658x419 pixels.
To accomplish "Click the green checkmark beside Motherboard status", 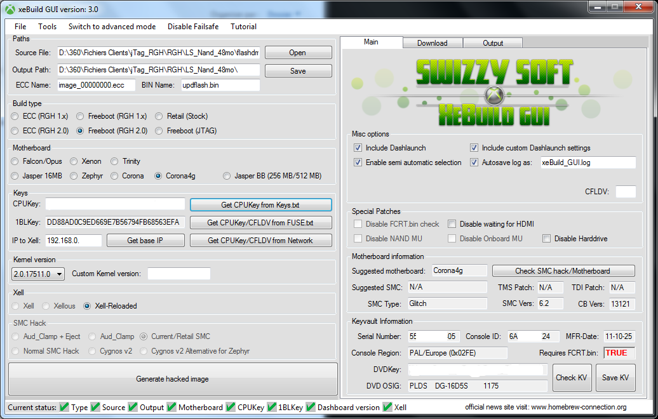I will pos(171,407).
